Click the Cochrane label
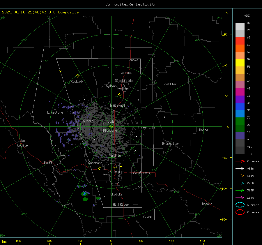Screen dimensions: 262x245 (95, 163)
